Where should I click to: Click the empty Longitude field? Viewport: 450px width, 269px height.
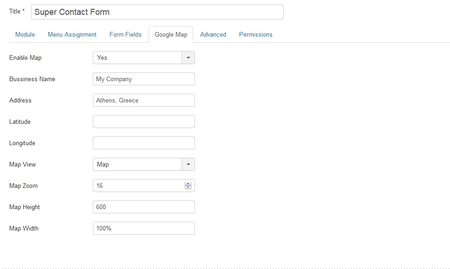[144, 143]
